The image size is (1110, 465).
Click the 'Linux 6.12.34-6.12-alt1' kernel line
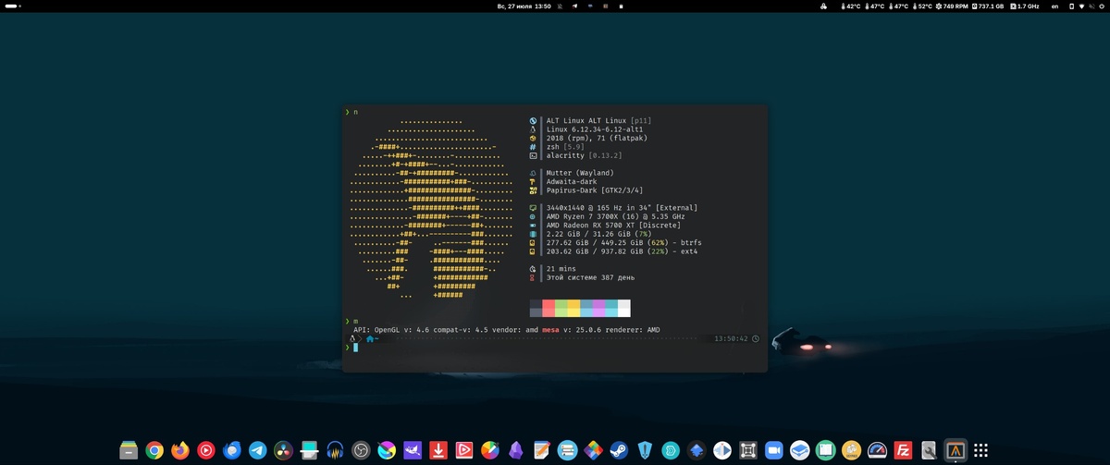595,129
